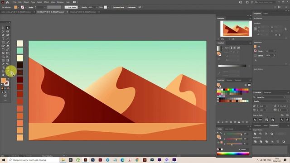The image size is (290, 163).
Task: Click the color spectrum bar
Action: [233, 153]
